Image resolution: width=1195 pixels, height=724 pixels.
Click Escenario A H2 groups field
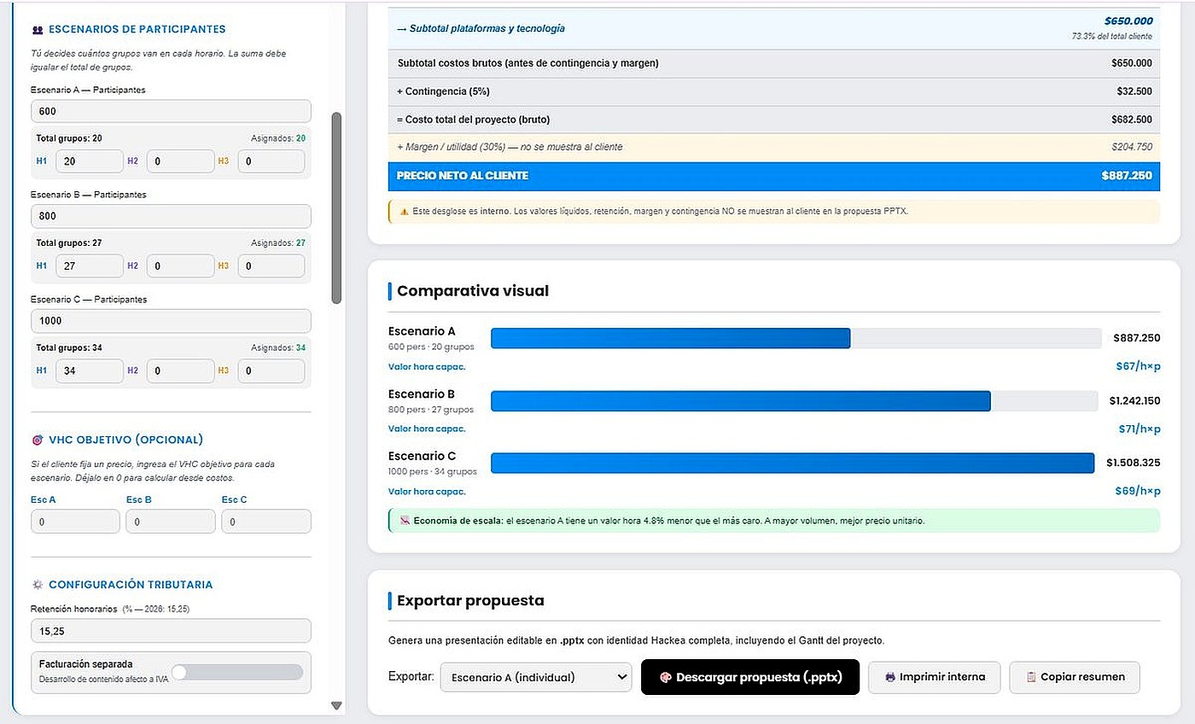pos(181,161)
